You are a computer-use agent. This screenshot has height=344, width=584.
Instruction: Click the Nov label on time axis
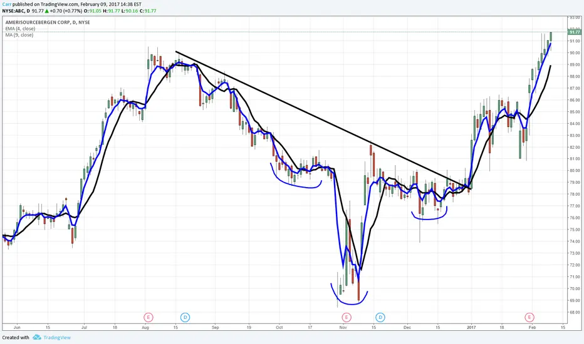[343, 328]
